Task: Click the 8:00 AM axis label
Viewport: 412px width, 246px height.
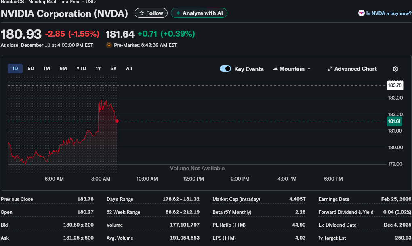Action: point(101,179)
